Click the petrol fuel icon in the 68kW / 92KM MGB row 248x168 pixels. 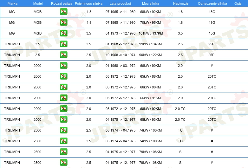63,12
